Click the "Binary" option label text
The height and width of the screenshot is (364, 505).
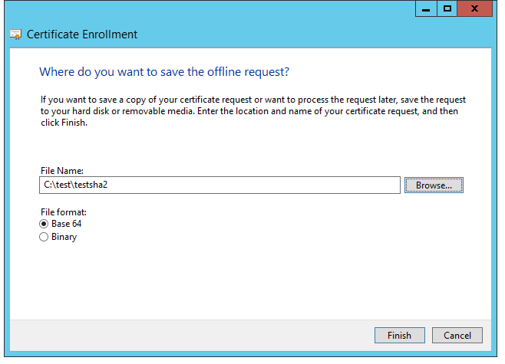(x=64, y=238)
